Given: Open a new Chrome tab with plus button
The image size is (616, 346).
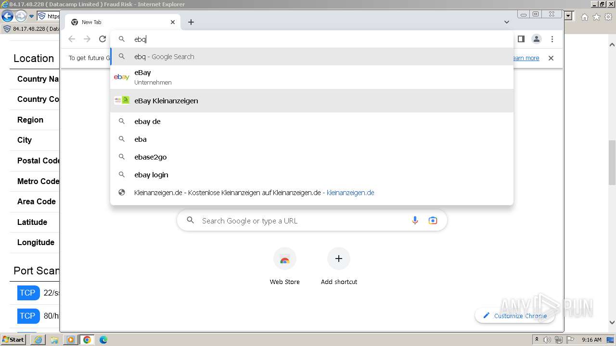Looking at the screenshot, I should (x=191, y=22).
